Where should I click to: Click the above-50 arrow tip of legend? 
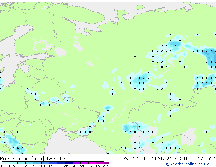click(108, 163)
